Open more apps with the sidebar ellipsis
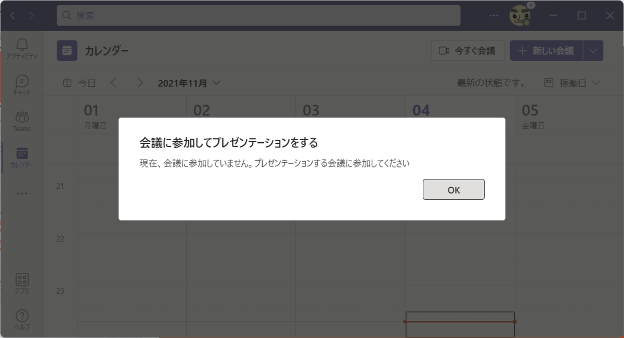 (x=21, y=193)
